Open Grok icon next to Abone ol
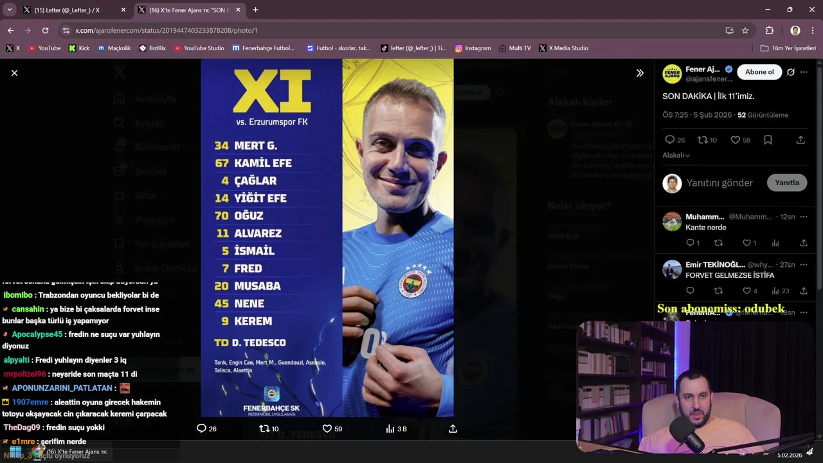This screenshot has width=823, height=463. click(791, 72)
